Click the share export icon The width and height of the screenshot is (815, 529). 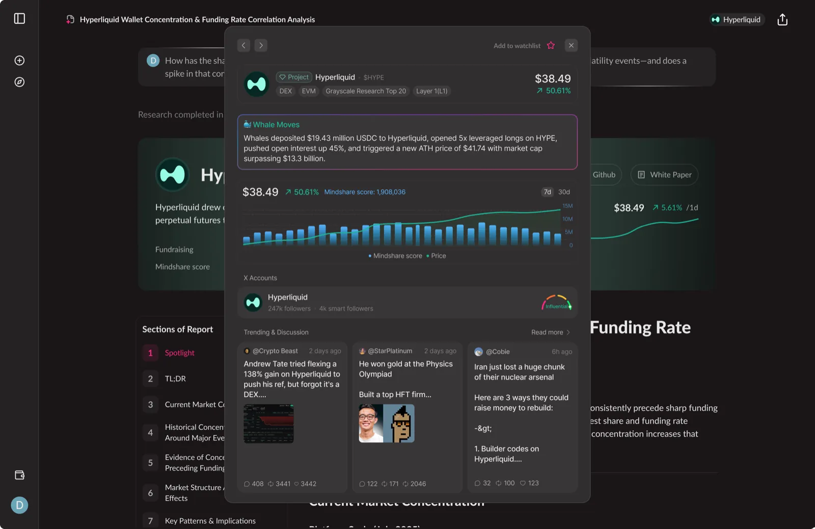click(x=782, y=19)
